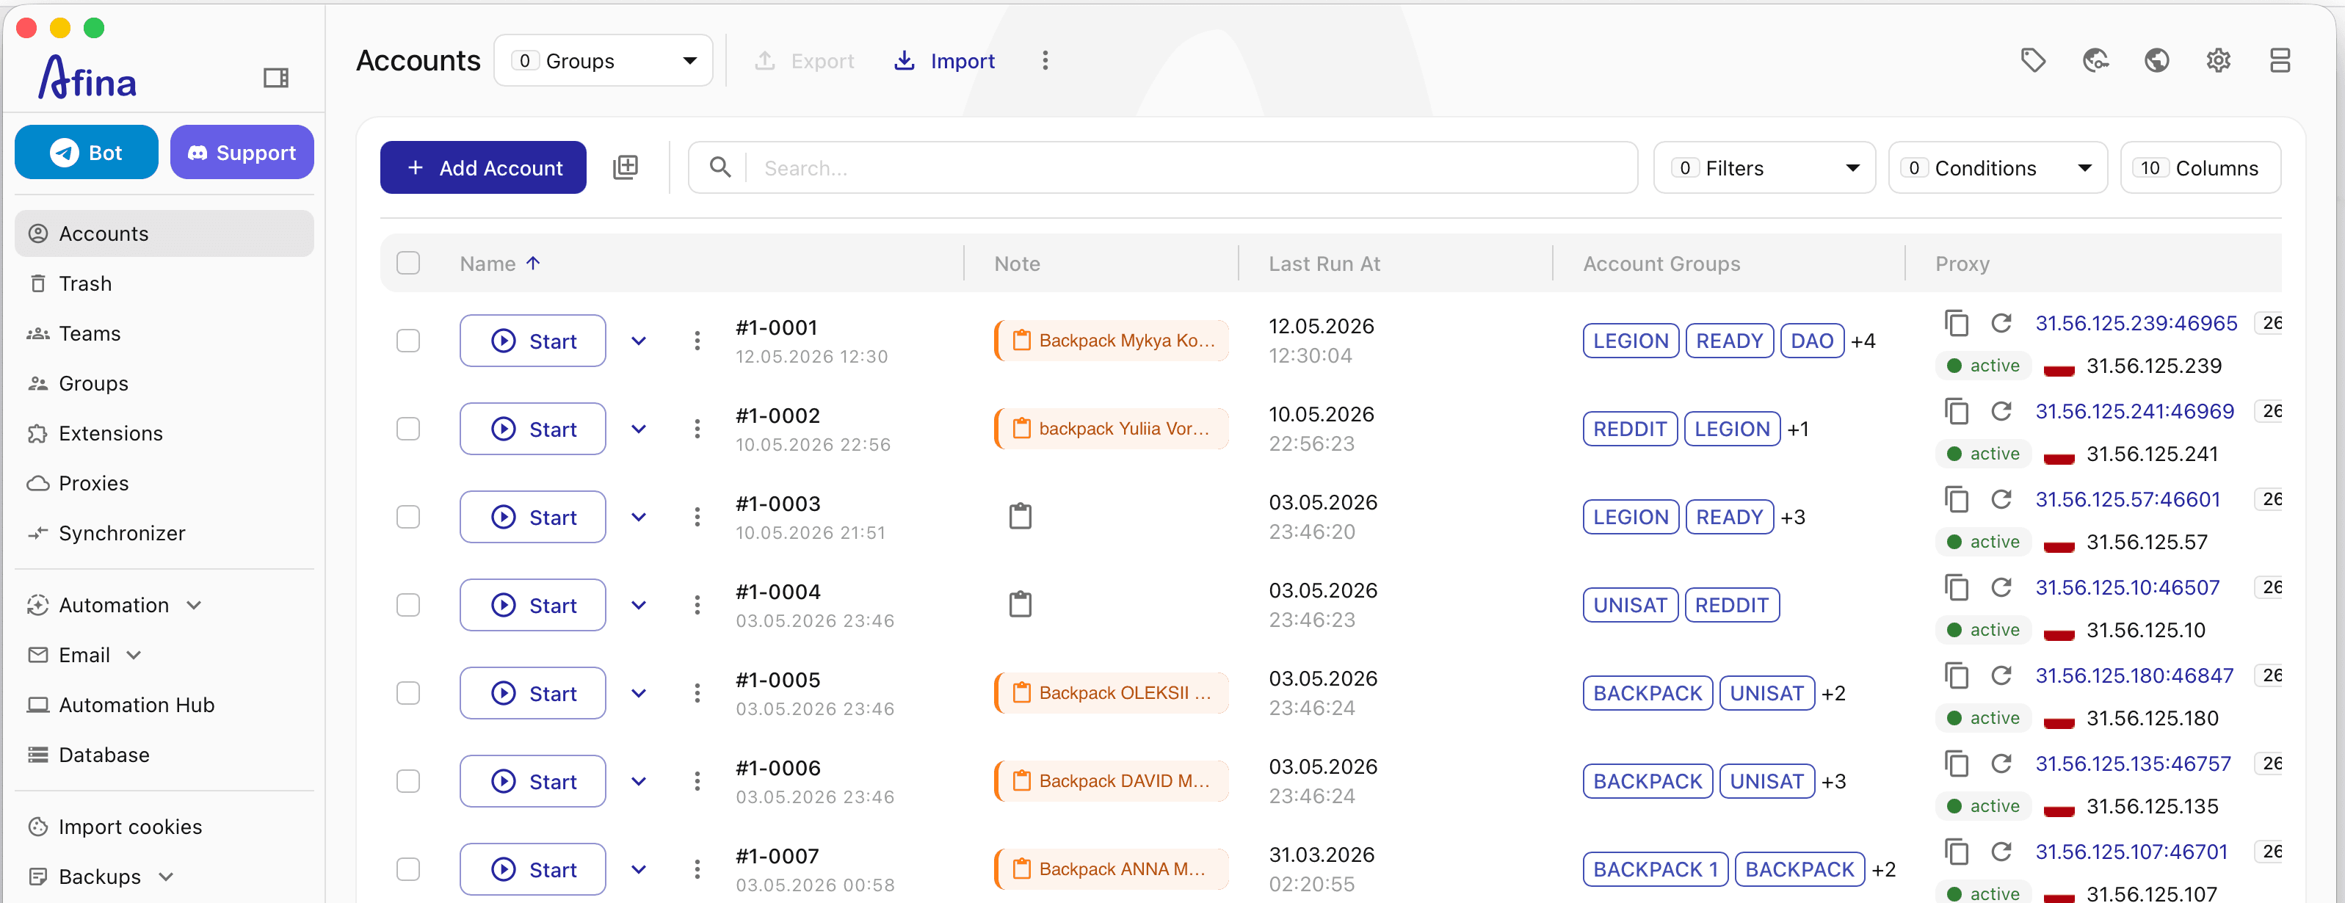Screen dimensions: 2345x903
Task: Start account #1-0002
Action: coord(532,429)
